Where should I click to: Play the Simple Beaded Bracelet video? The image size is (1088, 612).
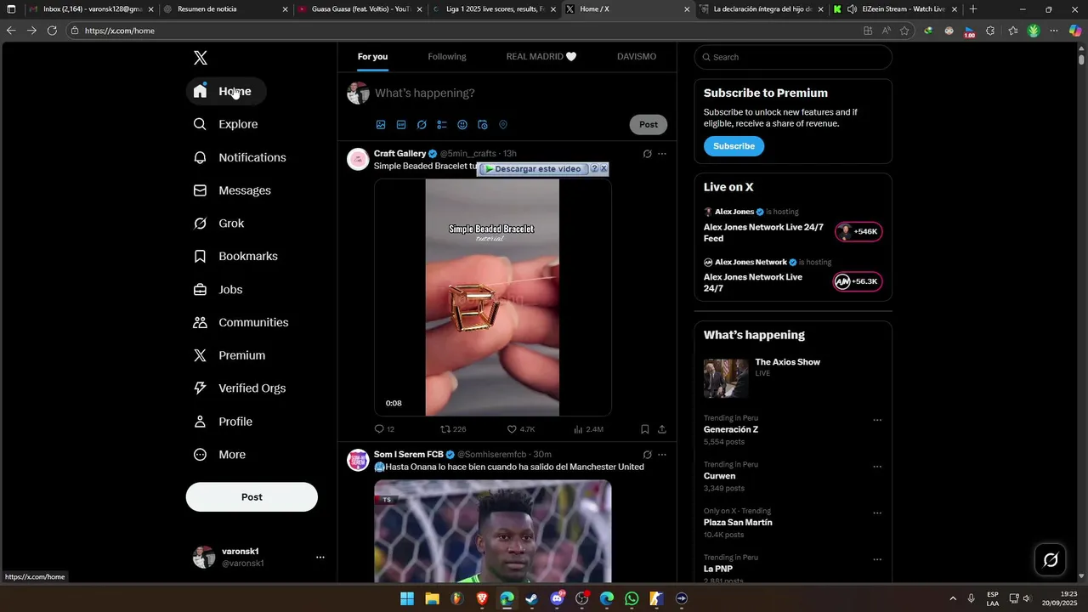pos(492,297)
